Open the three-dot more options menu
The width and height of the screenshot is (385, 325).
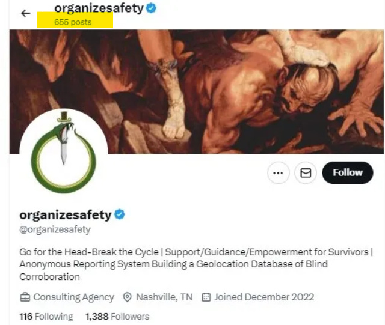278,172
